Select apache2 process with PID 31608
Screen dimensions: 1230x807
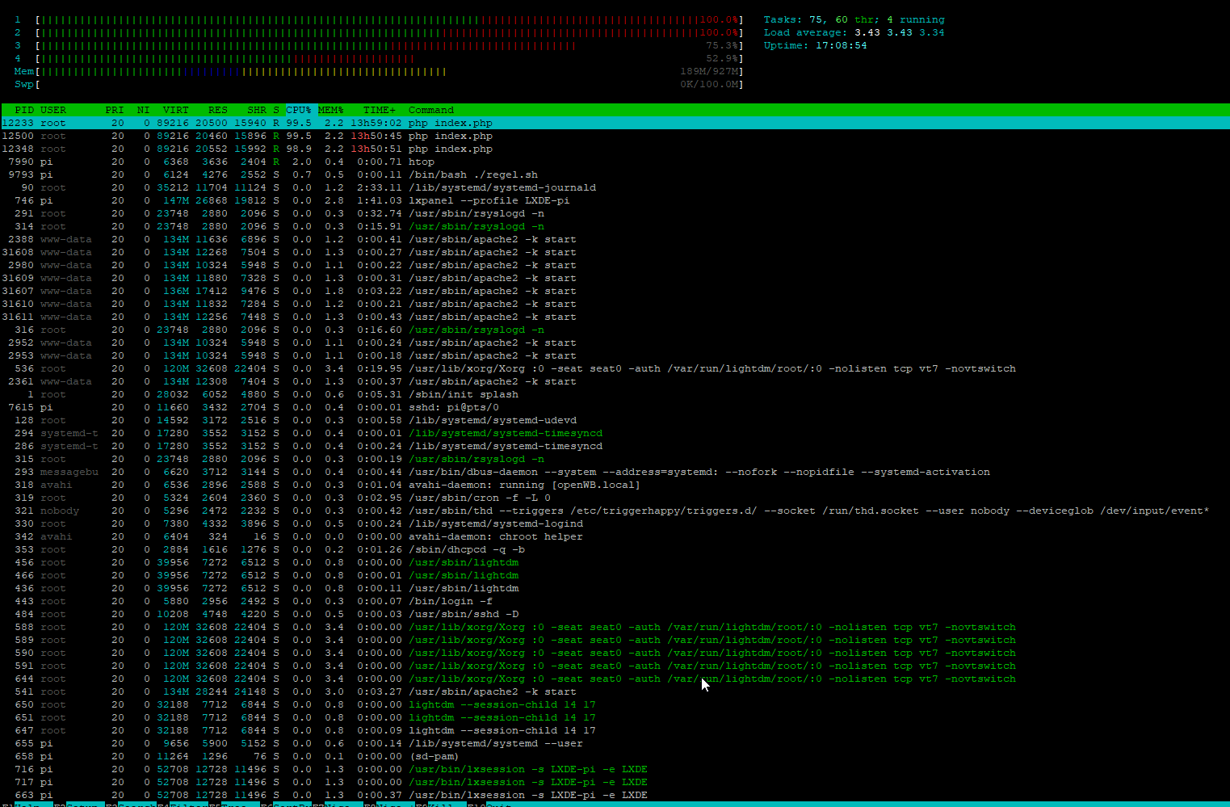pos(615,252)
